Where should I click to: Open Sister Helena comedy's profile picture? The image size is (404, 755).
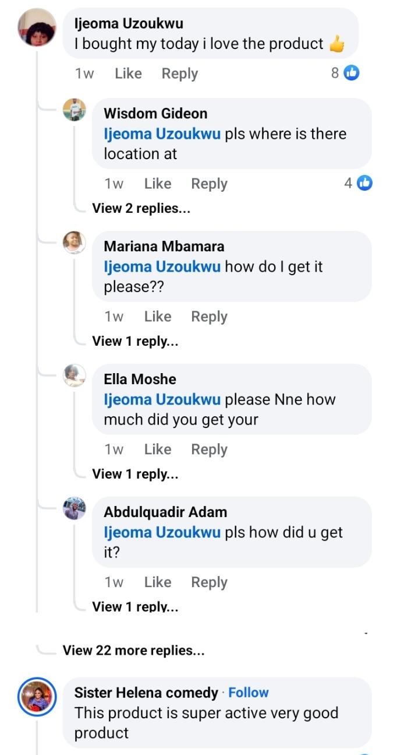(x=37, y=697)
